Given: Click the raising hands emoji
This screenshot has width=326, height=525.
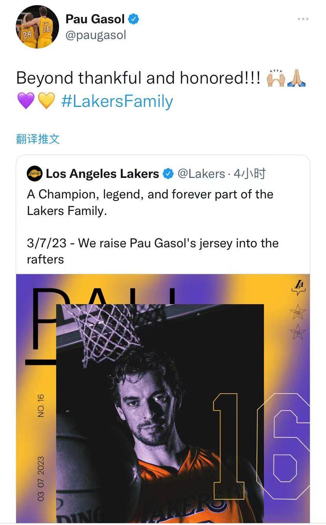Looking at the screenshot, I should tap(276, 78).
